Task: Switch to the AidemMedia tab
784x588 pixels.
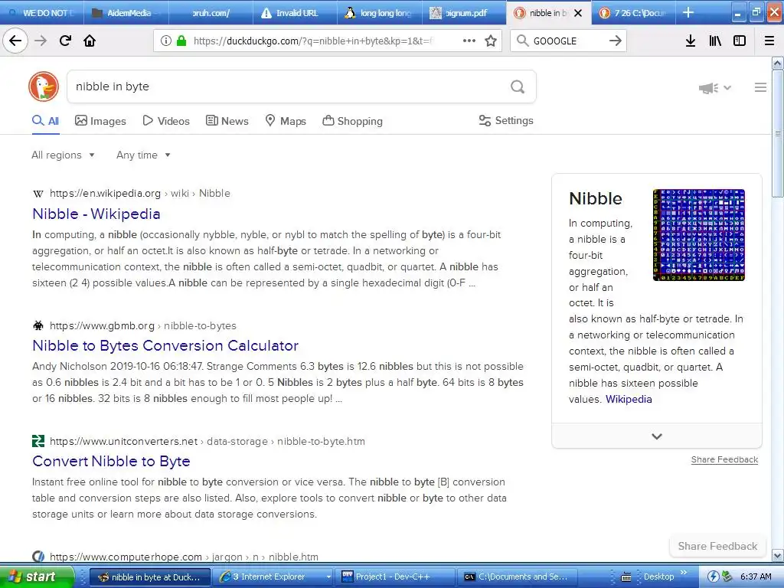Action: (x=126, y=12)
